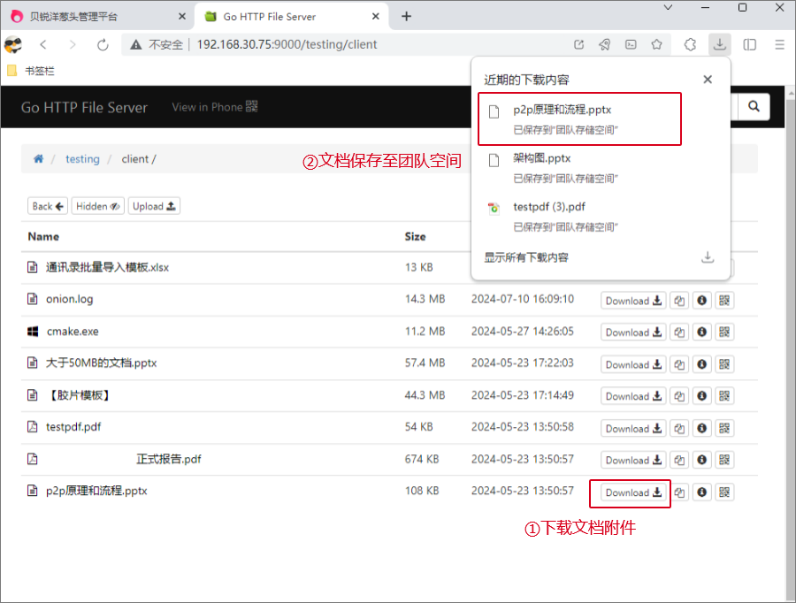Toggle the browser sidebar panel icon

[749, 45]
